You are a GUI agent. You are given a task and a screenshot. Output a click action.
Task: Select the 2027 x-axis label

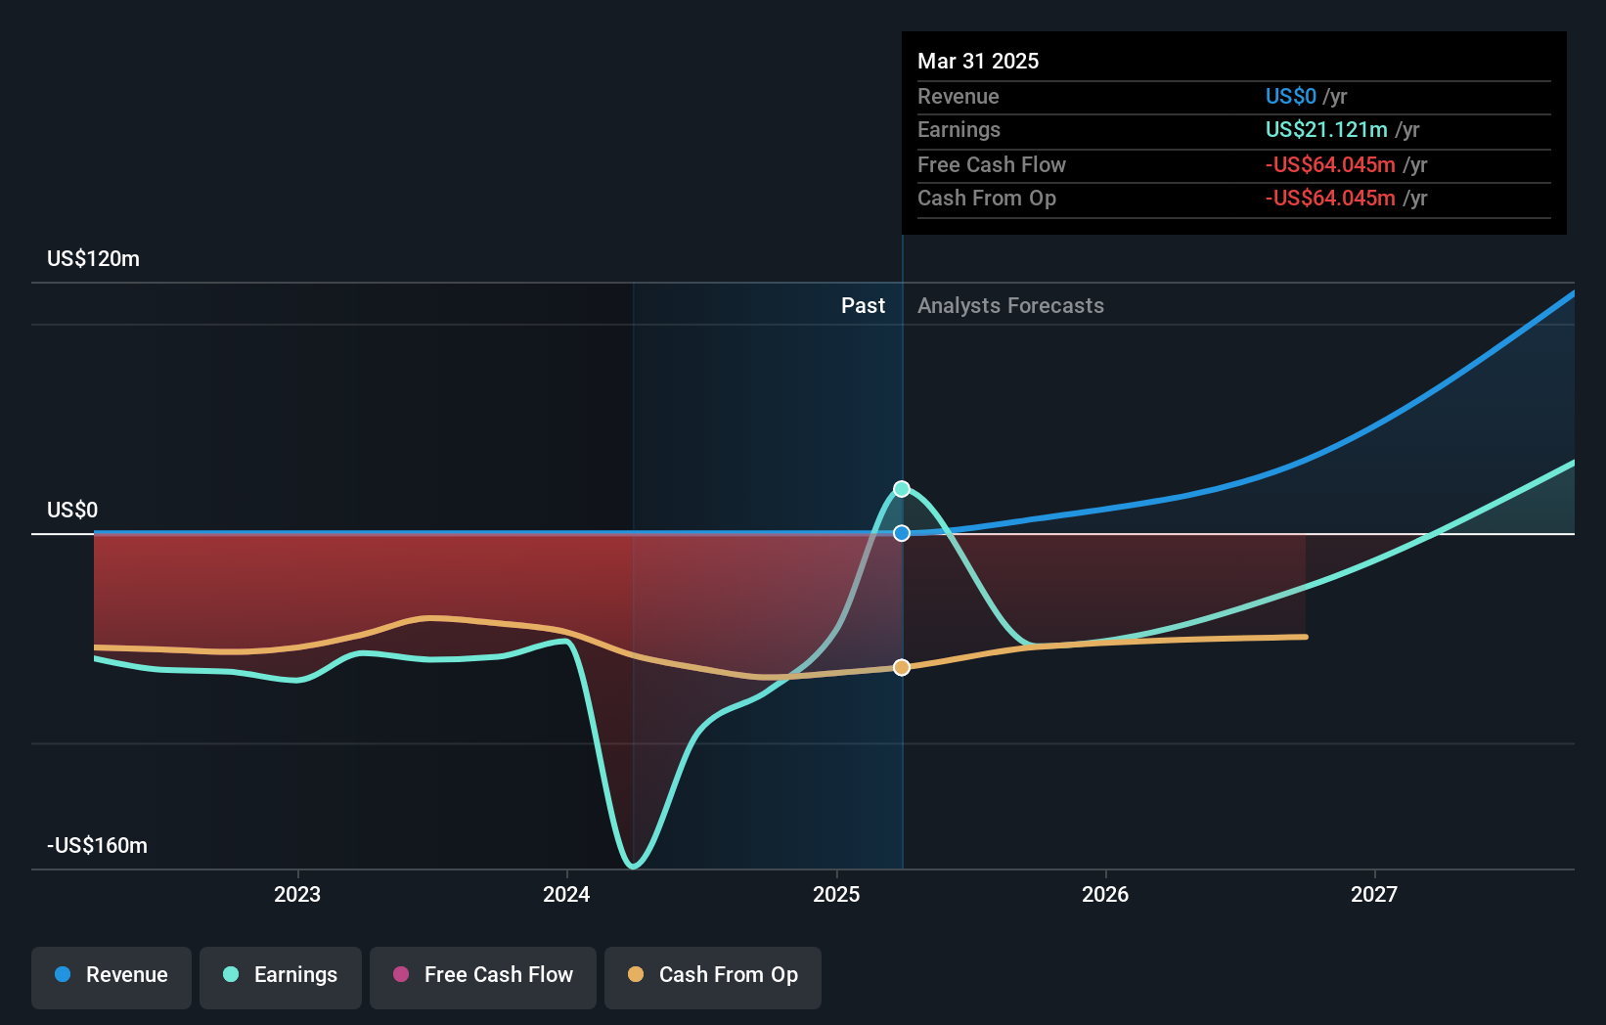coord(1374,894)
